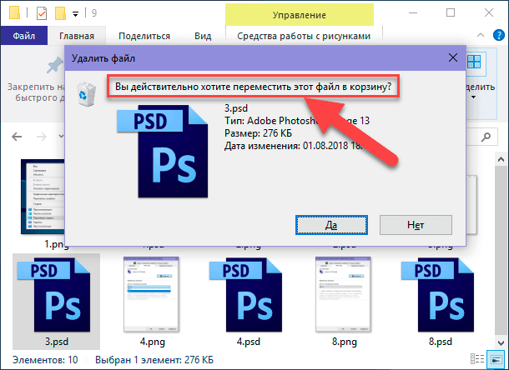The width and height of the screenshot is (509, 370).
Task: Open the recent locations dropdown arrow
Action: pos(61,137)
